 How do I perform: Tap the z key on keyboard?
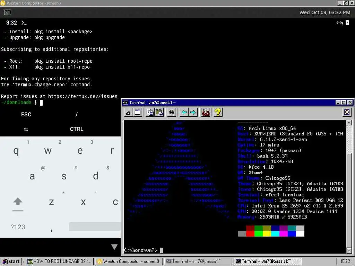tap(51, 202)
